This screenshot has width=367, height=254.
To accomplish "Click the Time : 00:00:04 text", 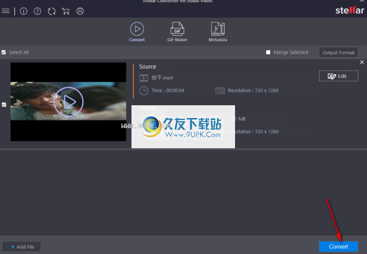I will coord(168,91).
